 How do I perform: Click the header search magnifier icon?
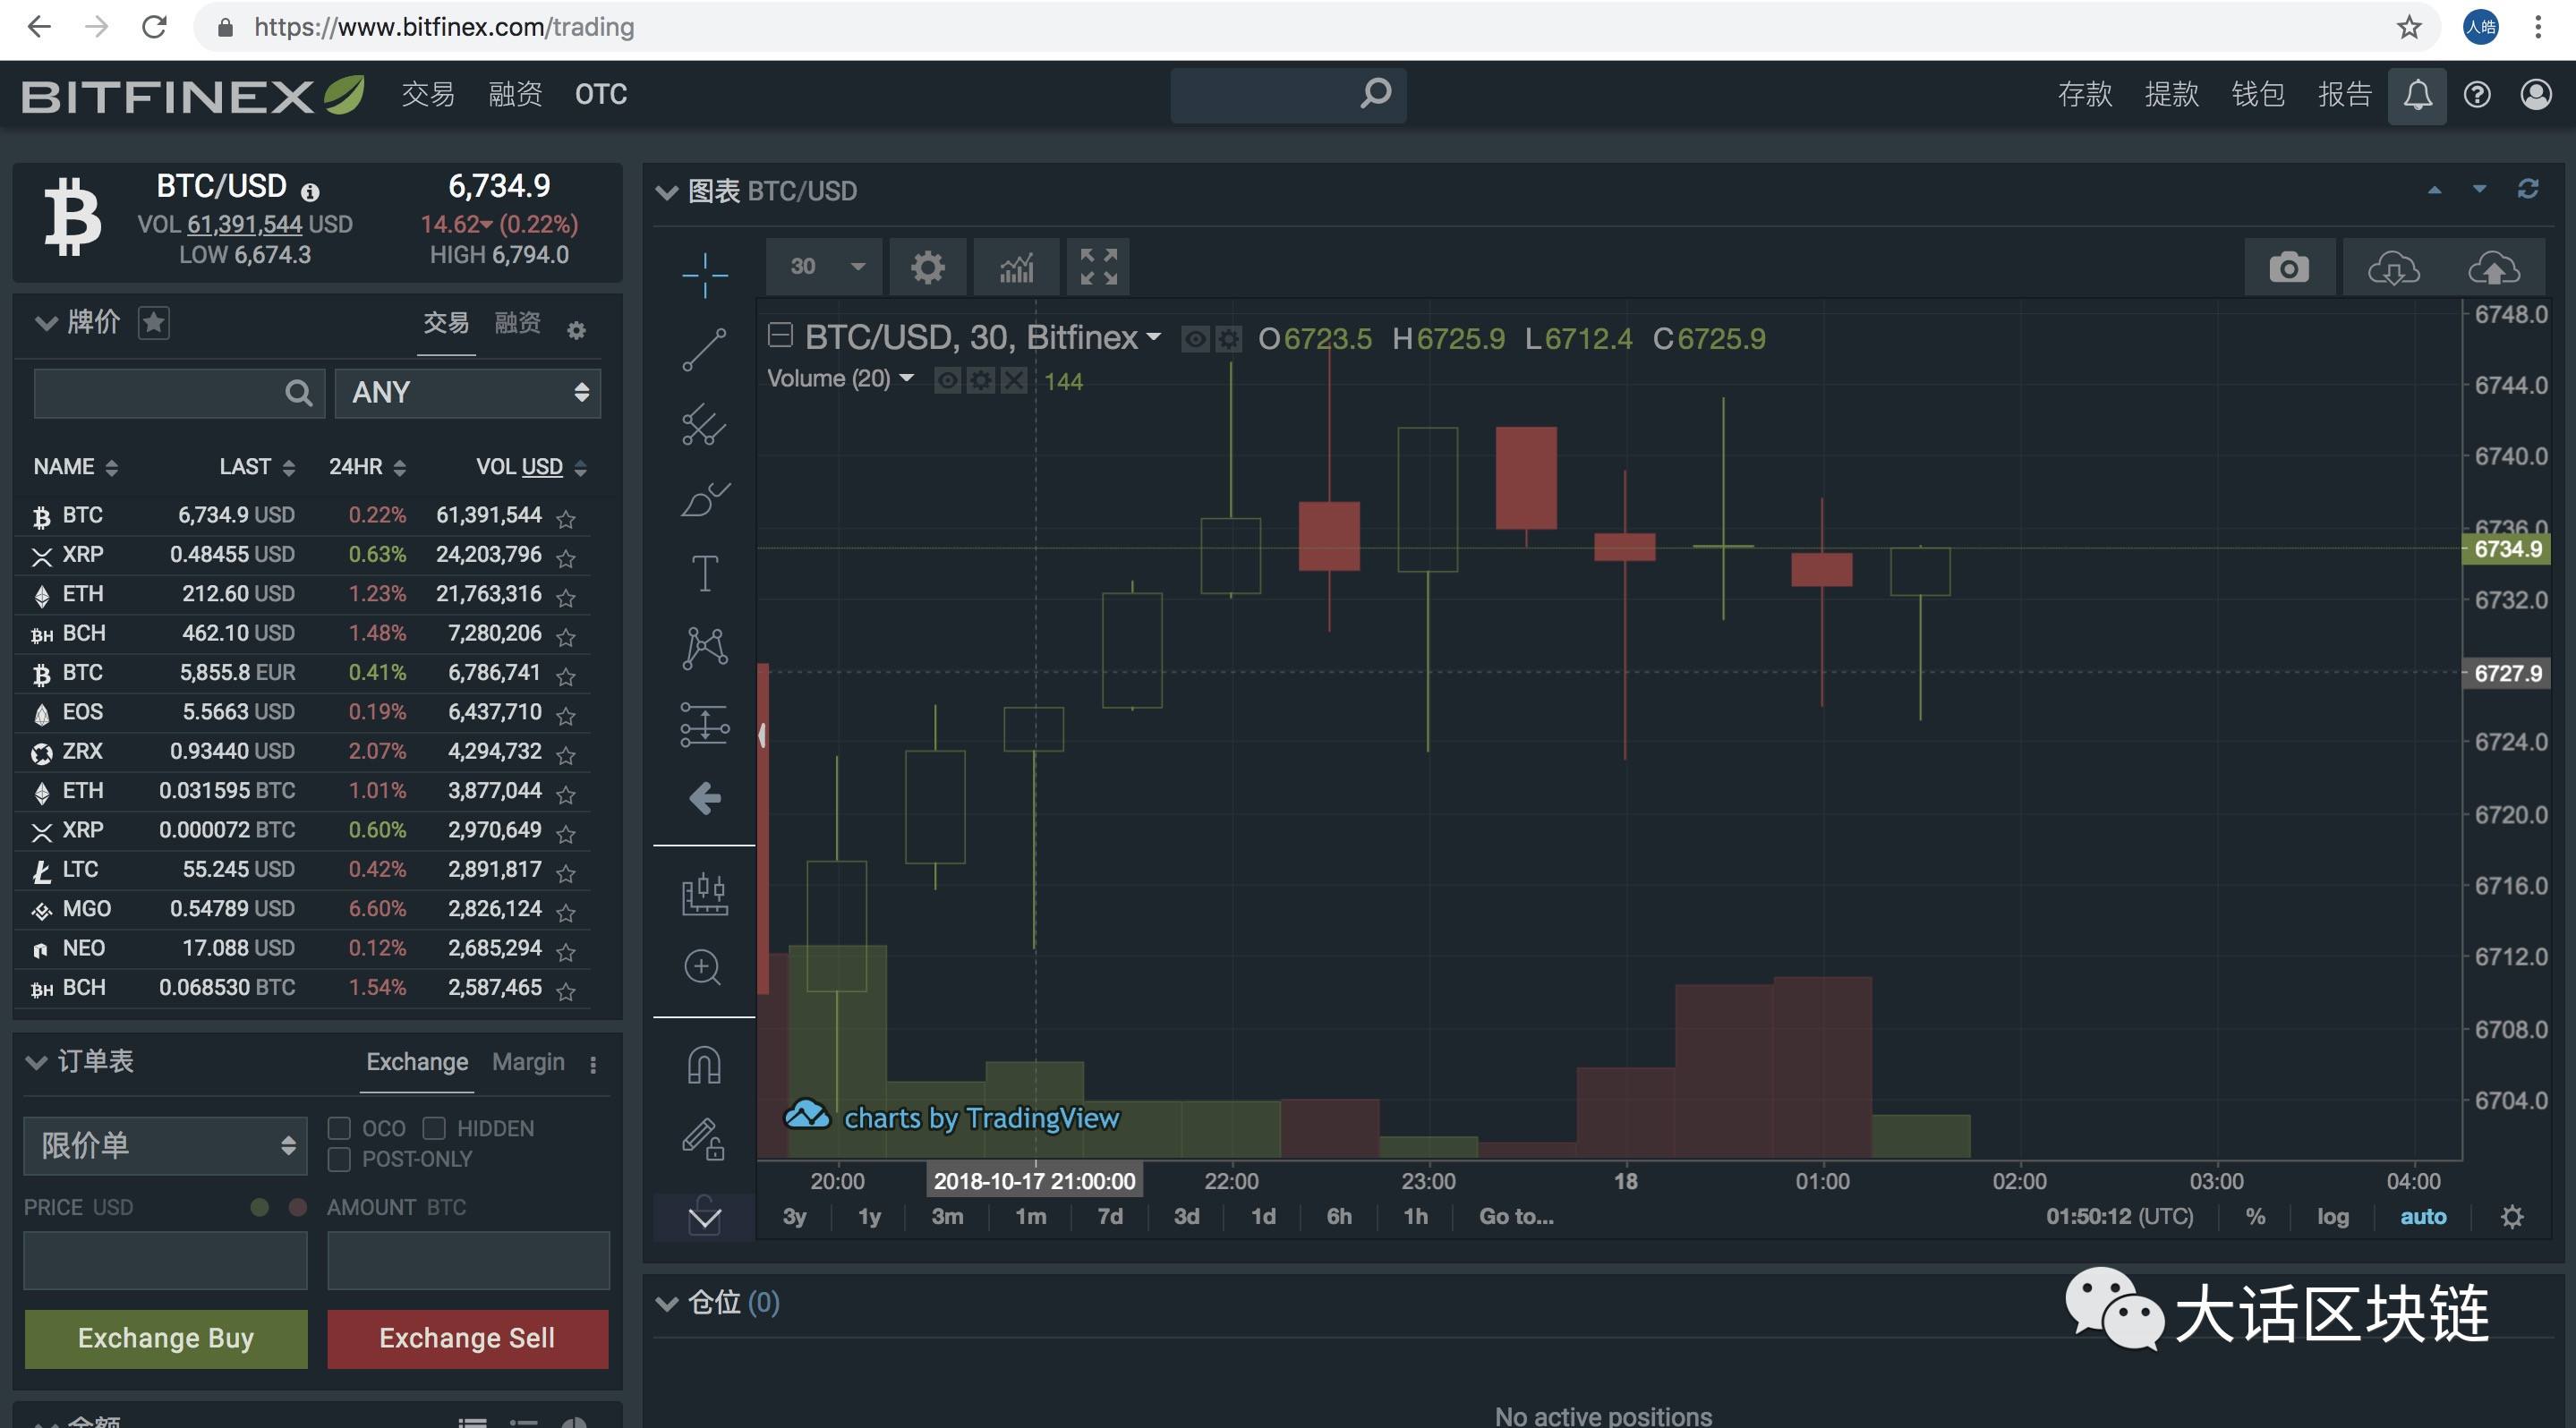[x=1376, y=94]
